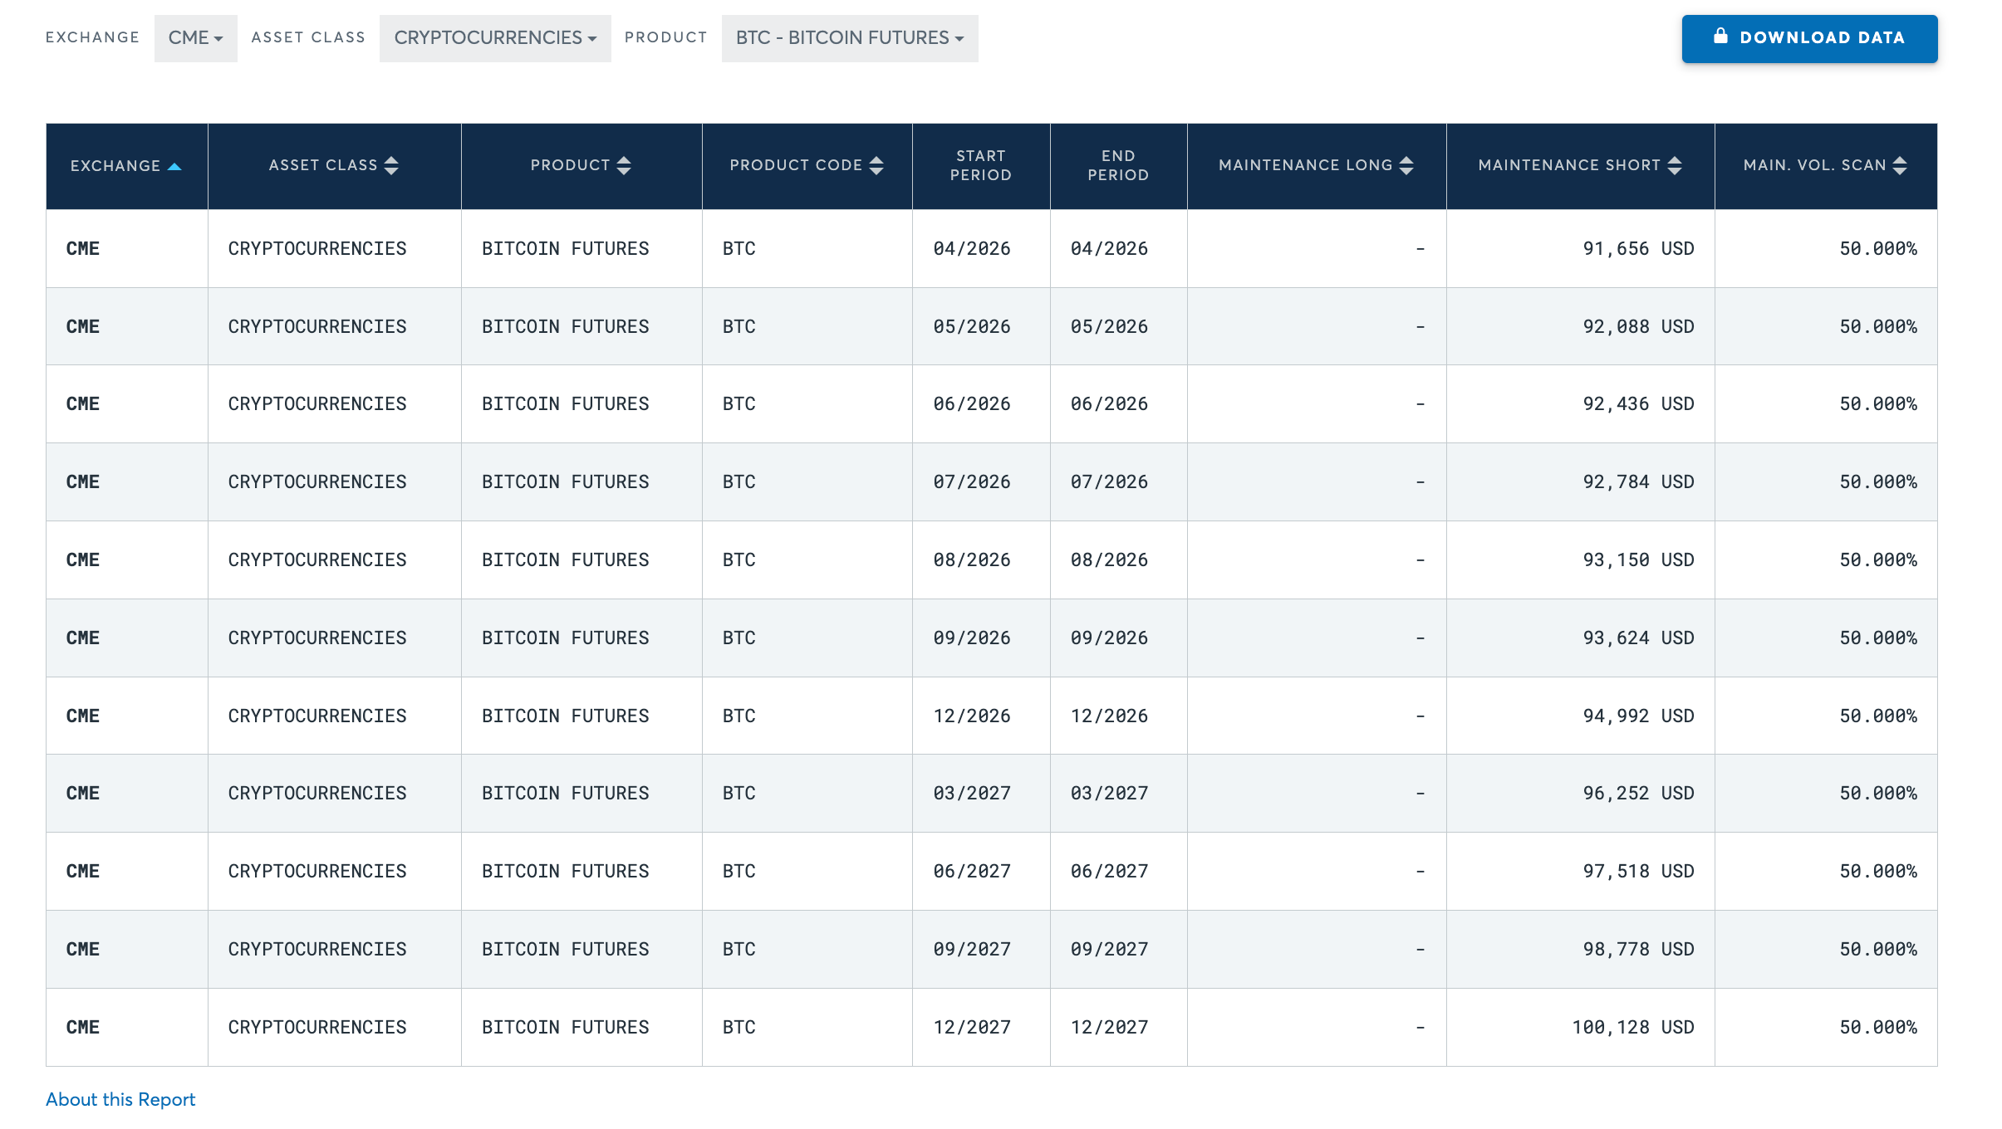Click BTC code in the 05/2026 row
The width and height of the screenshot is (2002, 1129).
[739, 326]
